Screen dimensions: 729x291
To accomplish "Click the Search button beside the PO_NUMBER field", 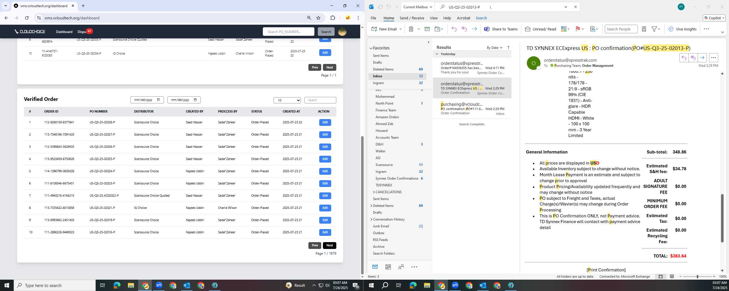I will (x=326, y=32).
